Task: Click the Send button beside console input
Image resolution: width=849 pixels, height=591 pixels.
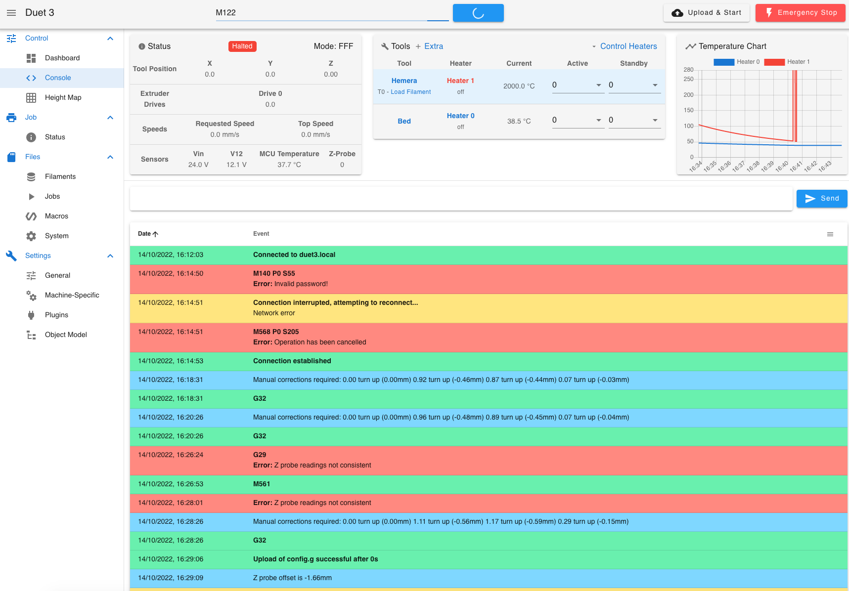Action: click(822, 199)
